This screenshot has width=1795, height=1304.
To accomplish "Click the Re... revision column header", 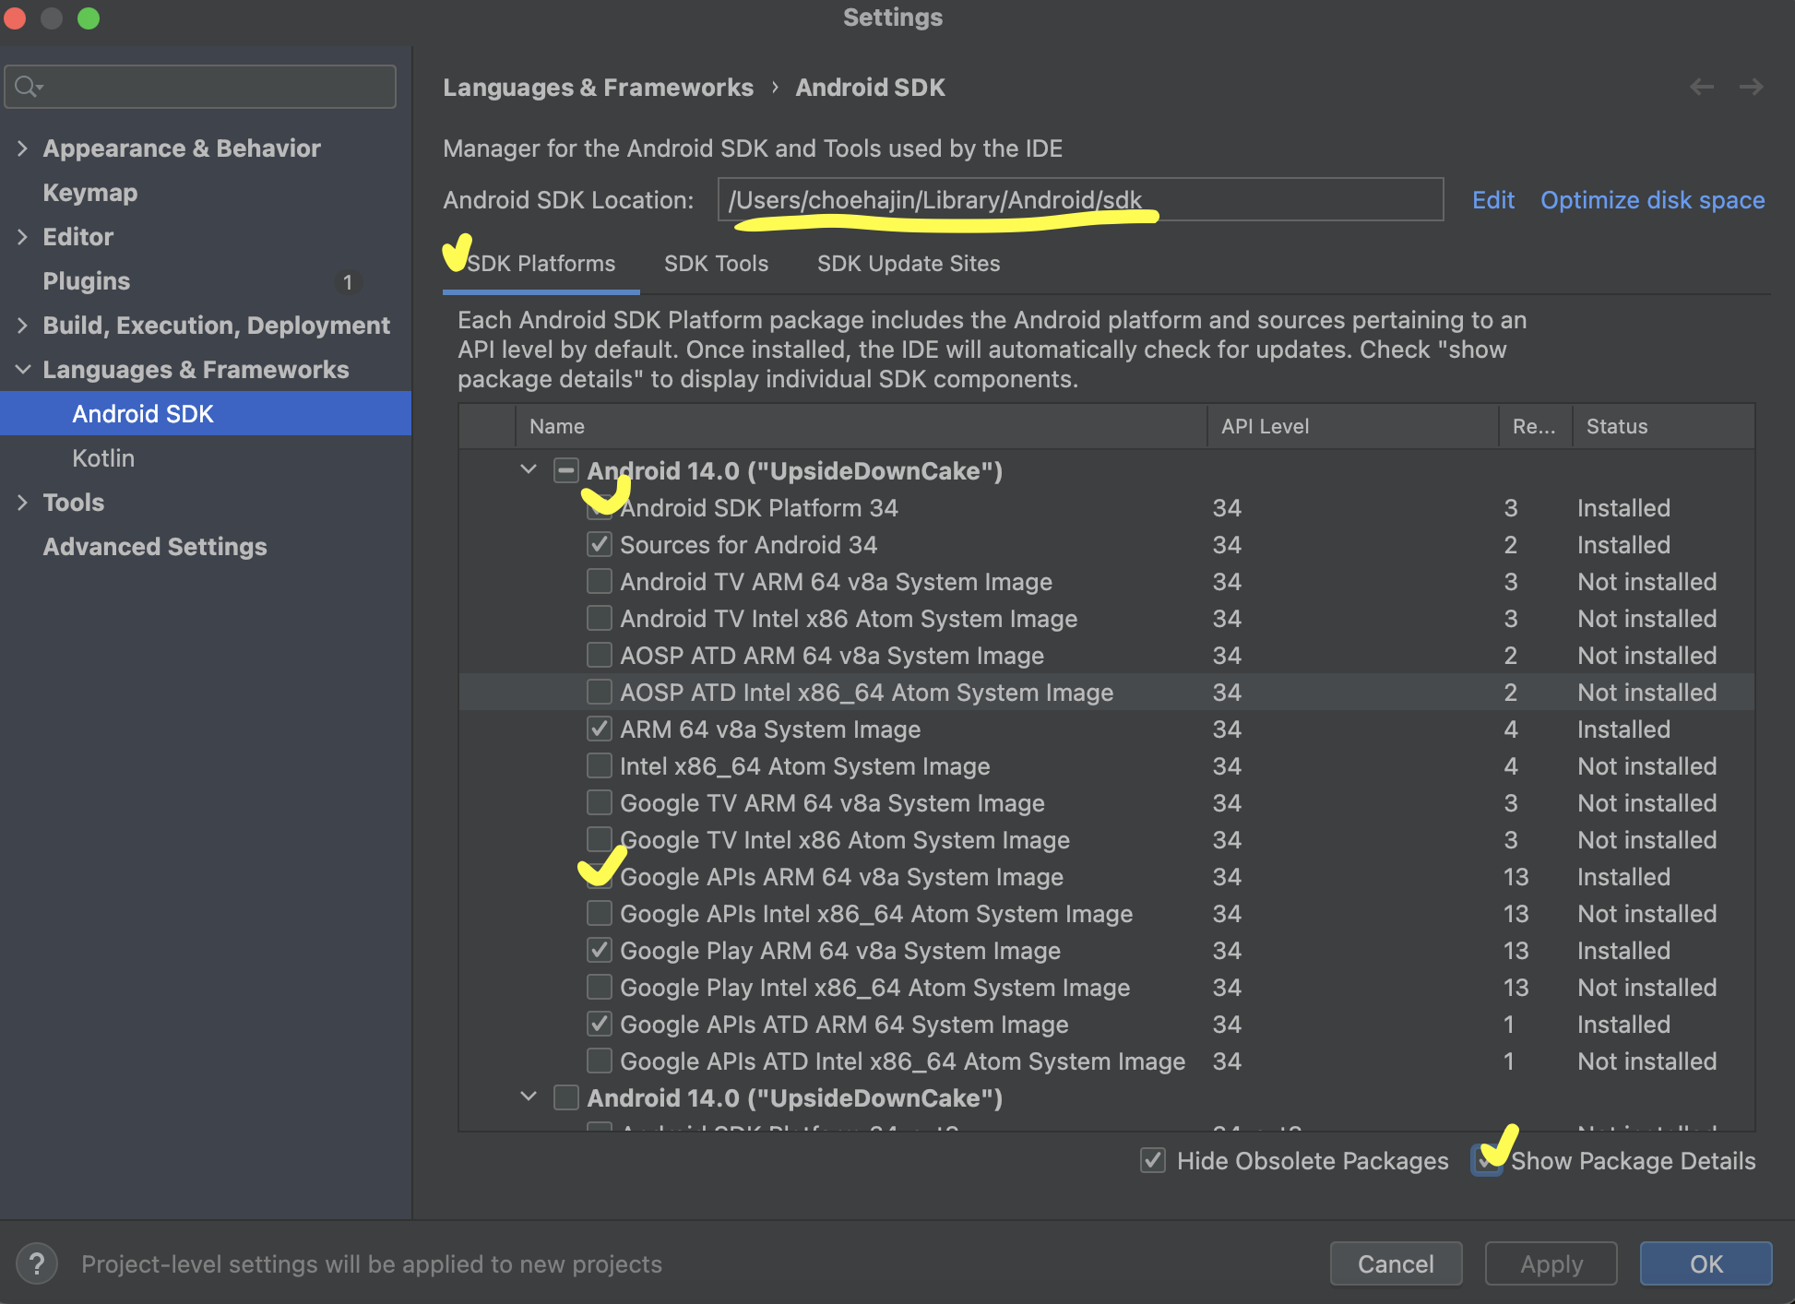I will (x=1536, y=426).
